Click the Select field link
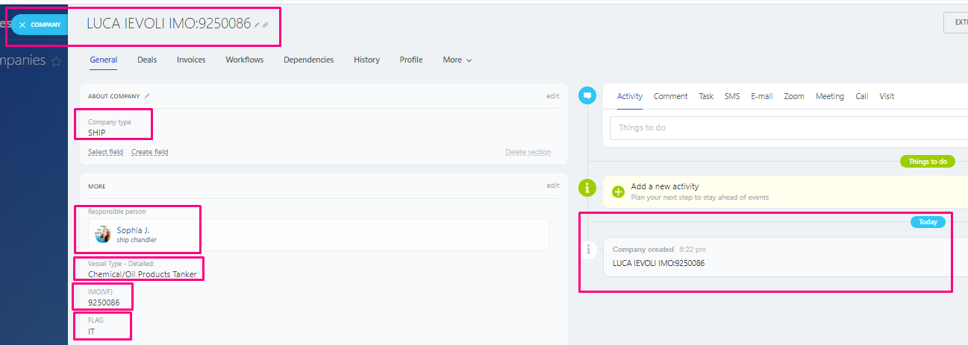 tap(105, 152)
